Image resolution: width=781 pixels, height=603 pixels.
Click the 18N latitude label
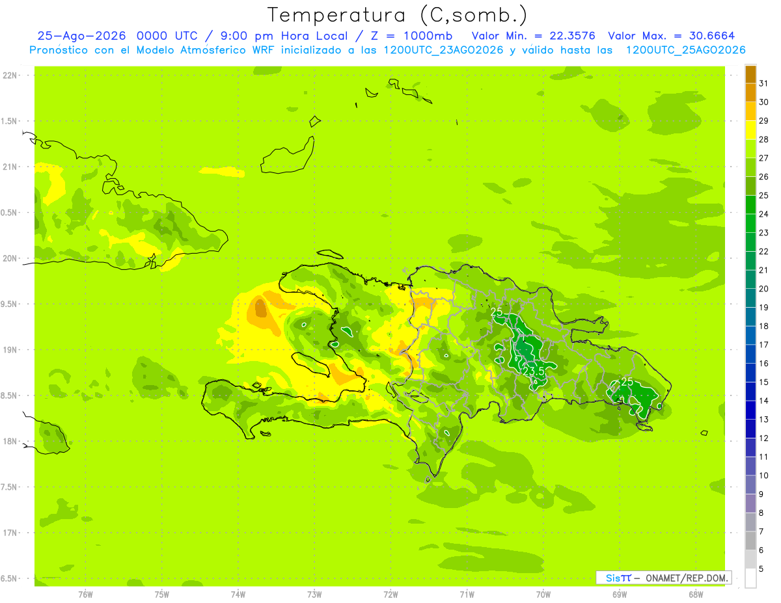click(x=10, y=441)
